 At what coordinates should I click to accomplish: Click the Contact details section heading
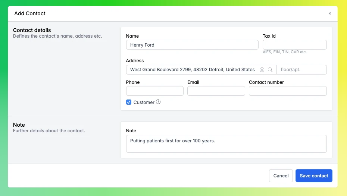pyautogui.click(x=32, y=30)
